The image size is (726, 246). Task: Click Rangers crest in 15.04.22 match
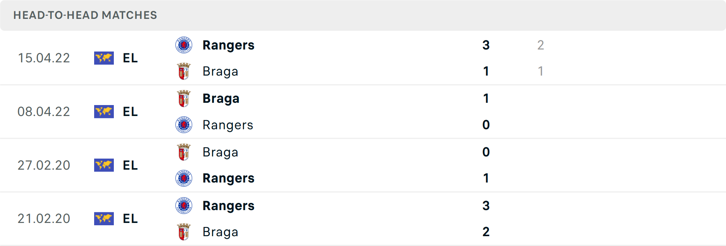tap(184, 45)
